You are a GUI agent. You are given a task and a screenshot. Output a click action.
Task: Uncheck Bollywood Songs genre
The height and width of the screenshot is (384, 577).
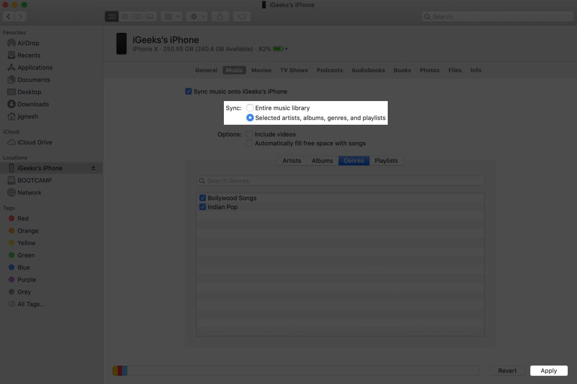point(203,198)
